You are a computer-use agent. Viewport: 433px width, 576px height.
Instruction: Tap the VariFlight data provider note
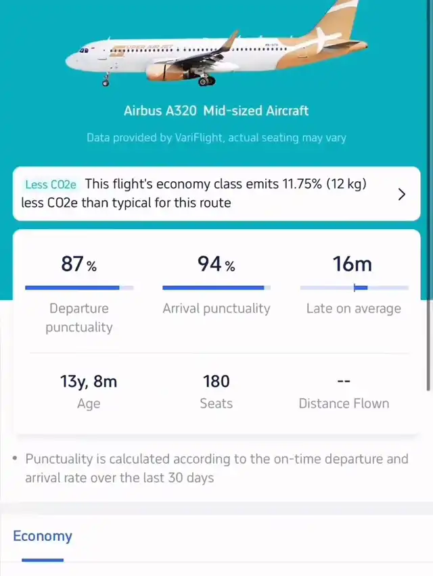216,138
